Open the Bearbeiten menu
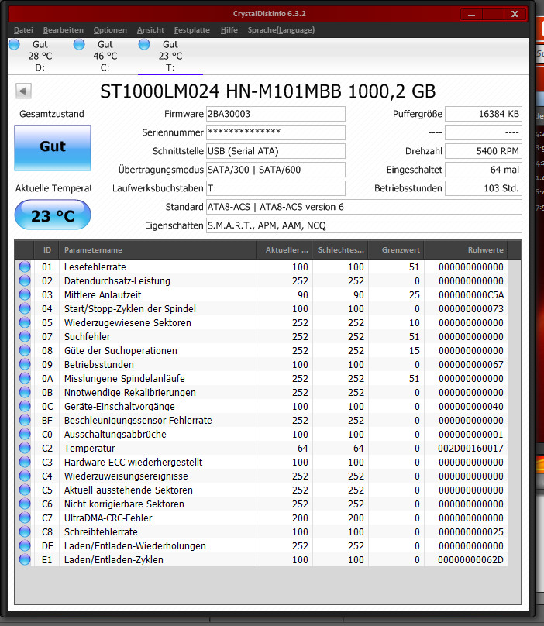The width and height of the screenshot is (544, 626). pyautogui.click(x=63, y=30)
